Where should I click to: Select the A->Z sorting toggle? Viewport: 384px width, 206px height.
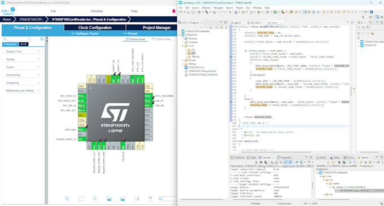tap(24, 44)
